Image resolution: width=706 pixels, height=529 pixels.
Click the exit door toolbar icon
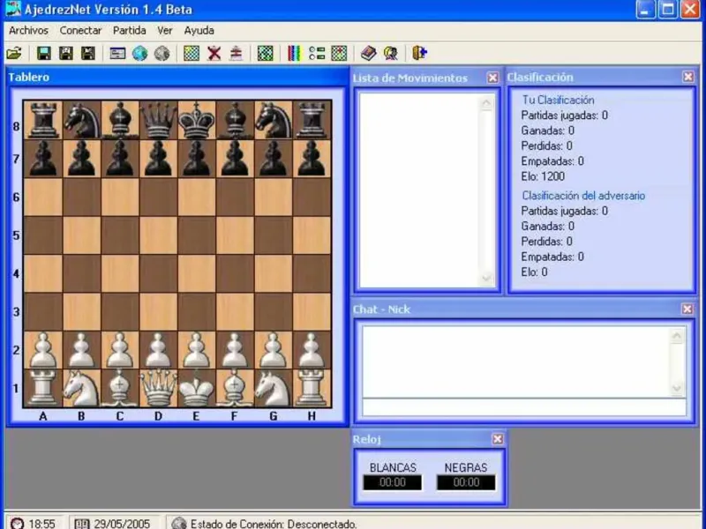pos(419,53)
